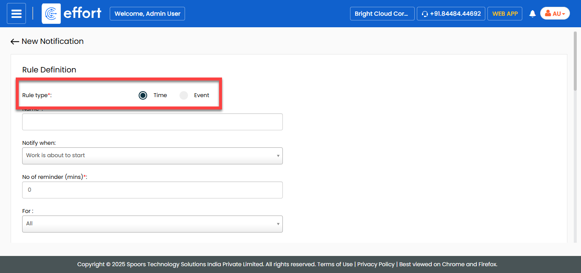Open the Privacy Policy link
The height and width of the screenshot is (273, 581).
[376, 264]
